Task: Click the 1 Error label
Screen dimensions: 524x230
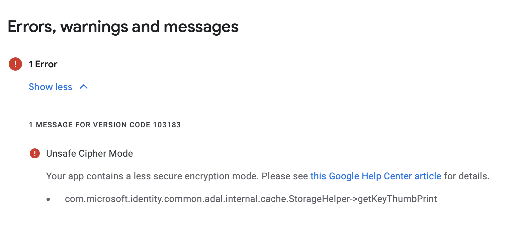Action: click(43, 64)
